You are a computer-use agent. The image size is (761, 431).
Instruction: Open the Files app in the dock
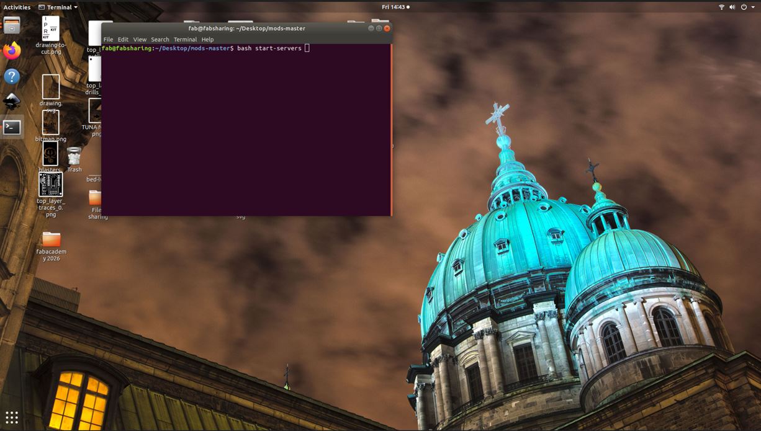coord(12,25)
